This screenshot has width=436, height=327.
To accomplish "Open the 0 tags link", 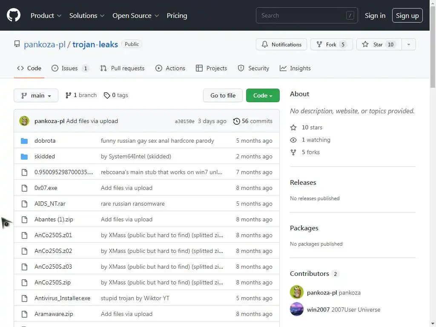I will point(116,95).
